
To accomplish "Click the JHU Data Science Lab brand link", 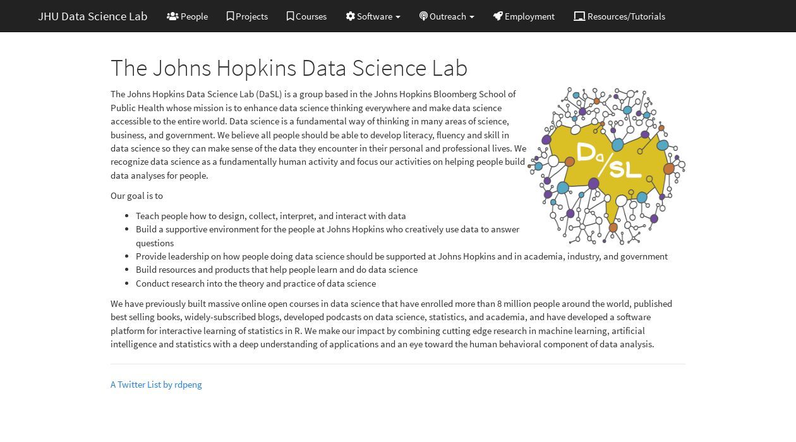I will 93,16.
